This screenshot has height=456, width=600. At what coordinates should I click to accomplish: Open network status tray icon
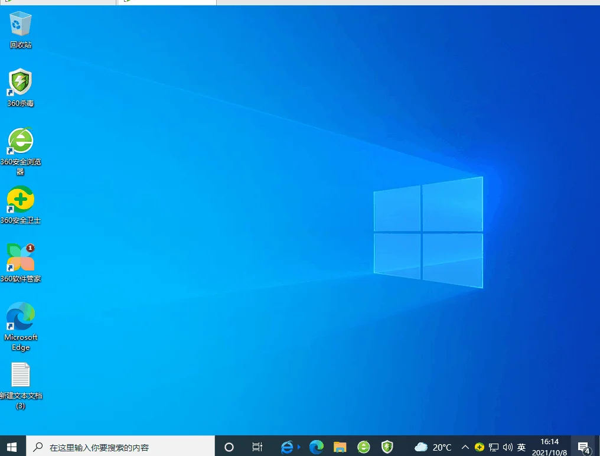point(494,447)
